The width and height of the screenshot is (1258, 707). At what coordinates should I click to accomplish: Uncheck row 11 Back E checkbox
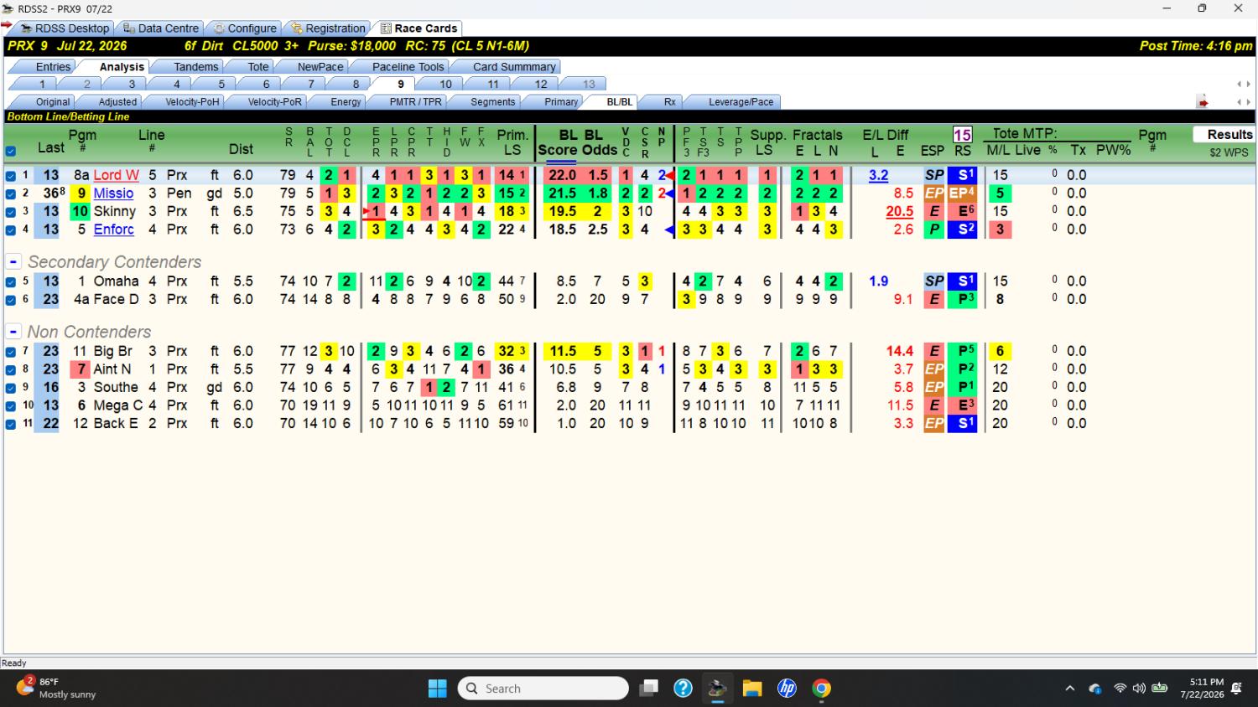[x=10, y=425]
